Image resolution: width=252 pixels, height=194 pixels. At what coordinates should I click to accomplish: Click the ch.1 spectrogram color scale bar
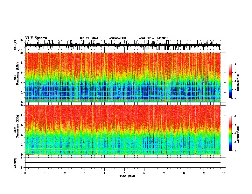coord(230,81)
